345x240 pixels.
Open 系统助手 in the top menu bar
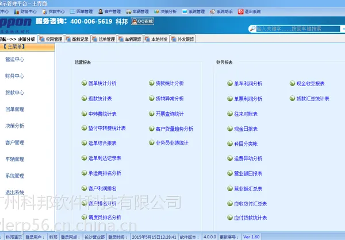tap(221, 11)
